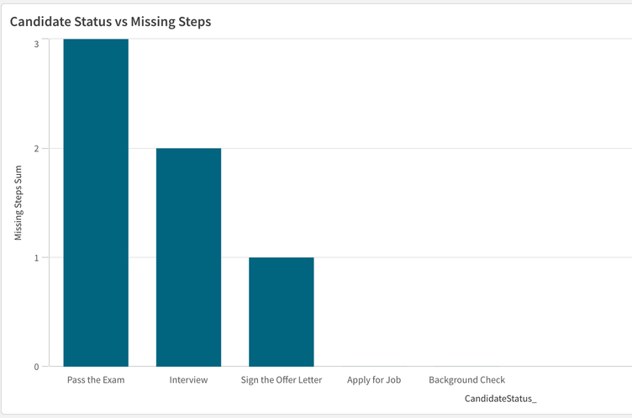The width and height of the screenshot is (632, 418).
Task: Click the empty plot area above Apply for Job
Action: pos(374,210)
